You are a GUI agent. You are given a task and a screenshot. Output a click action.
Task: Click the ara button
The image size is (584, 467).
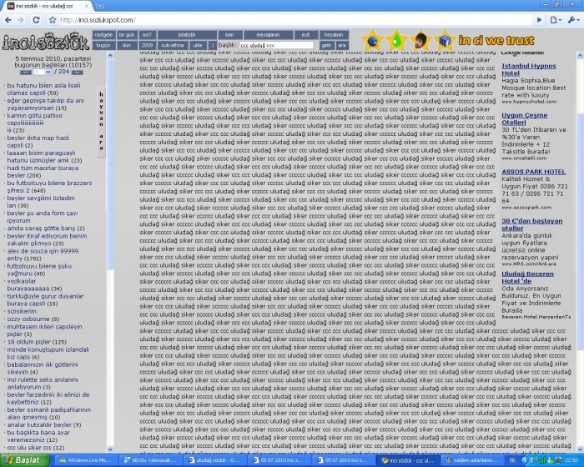[x=342, y=45]
